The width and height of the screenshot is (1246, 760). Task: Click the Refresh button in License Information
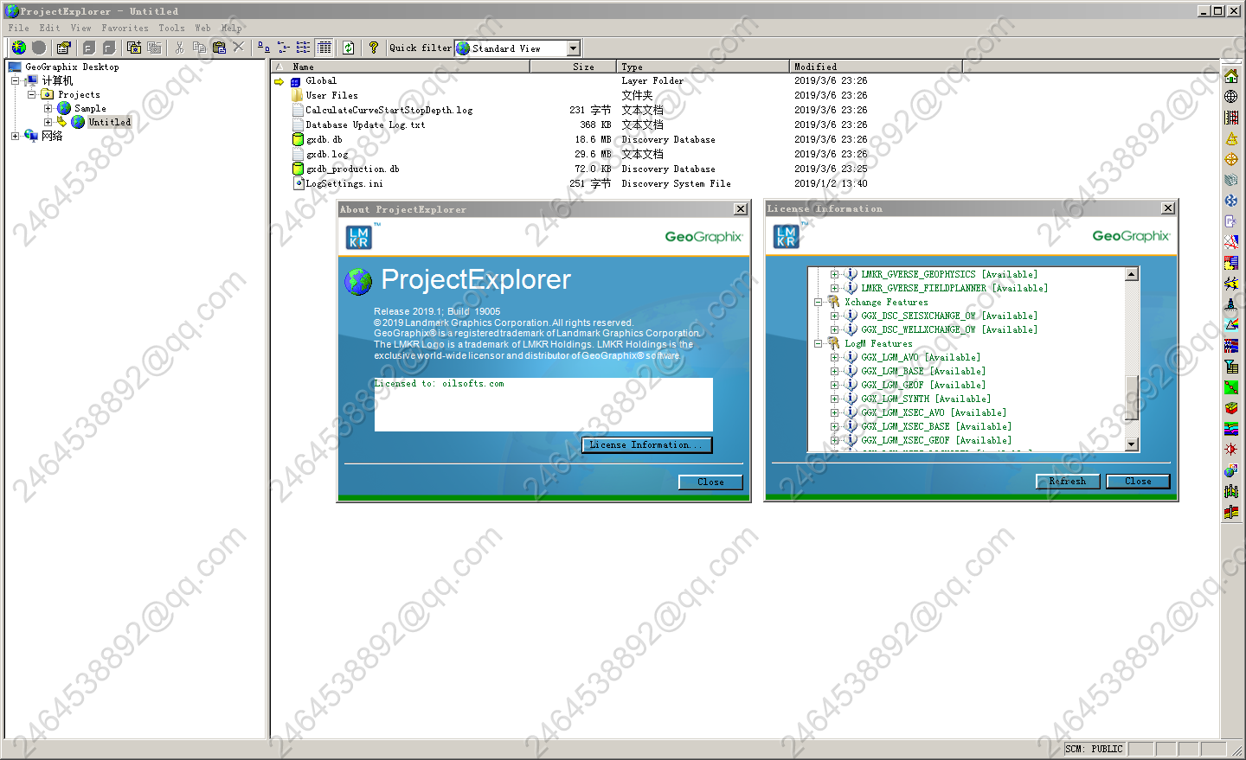pyautogui.click(x=1067, y=481)
